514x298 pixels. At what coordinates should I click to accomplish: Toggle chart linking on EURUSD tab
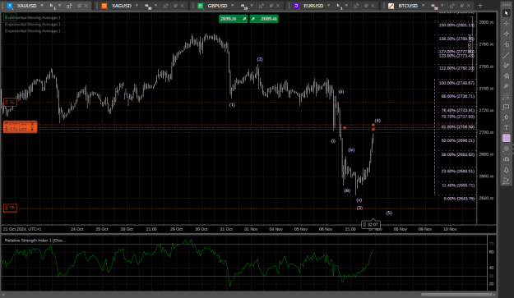click(x=356, y=6)
